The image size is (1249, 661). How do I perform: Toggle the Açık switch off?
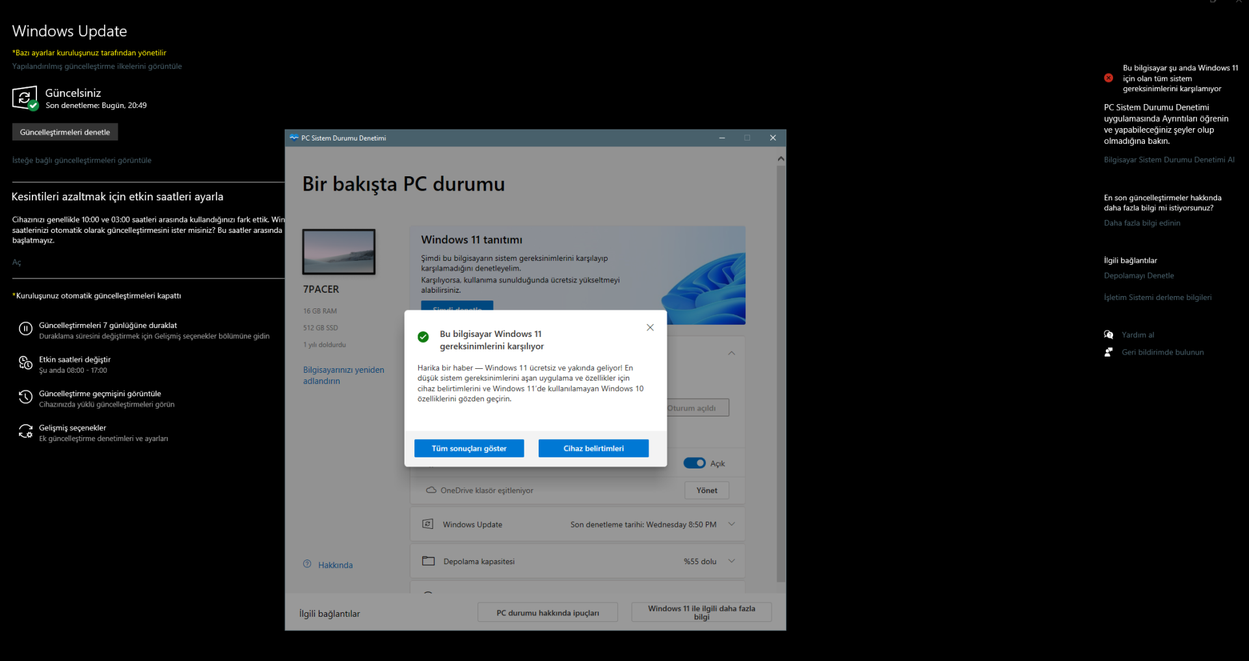tap(694, 463)
